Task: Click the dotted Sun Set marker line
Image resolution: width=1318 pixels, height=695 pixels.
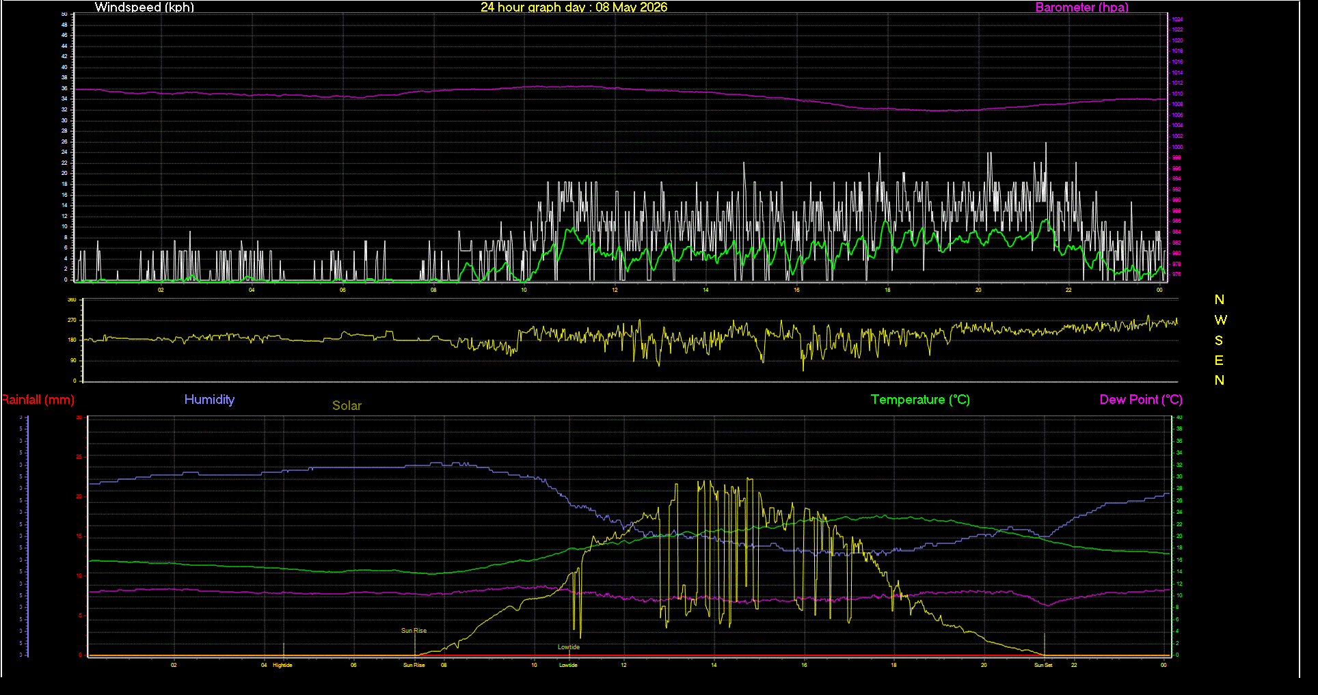Action: [x=1044, y=645]
